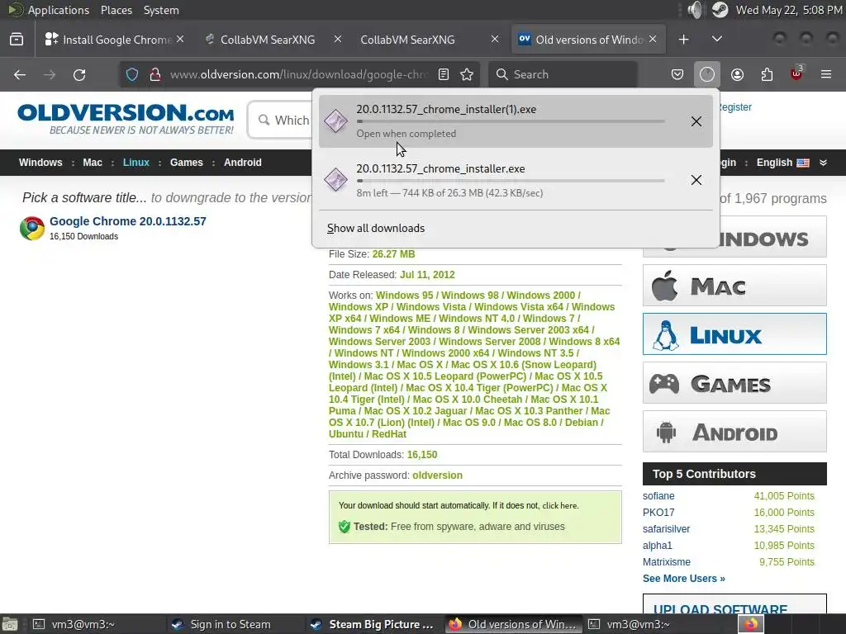Switch to Steam Big Picture taskbar item

373,624
